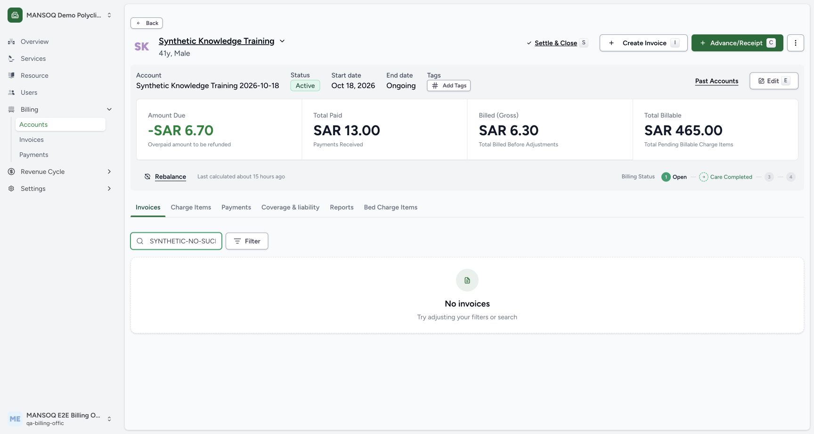Image resolution: width=814 pixels, height=434 pixels.
Task: Collapse the Billing section chevron
Action: tap(109, 109)
